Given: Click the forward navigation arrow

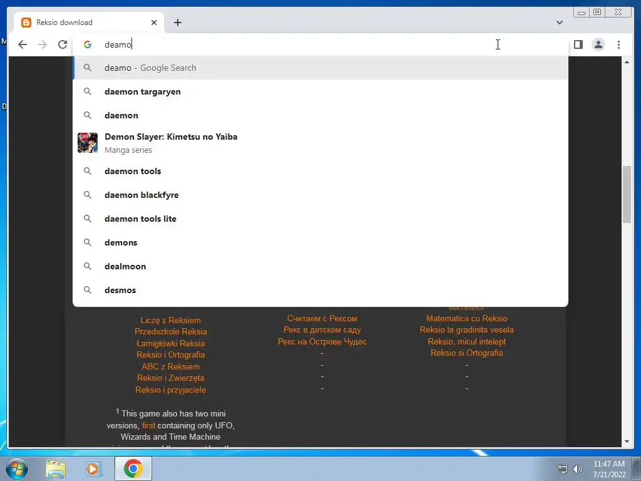Looking at the screenshot, I should (x=43, y=44).
